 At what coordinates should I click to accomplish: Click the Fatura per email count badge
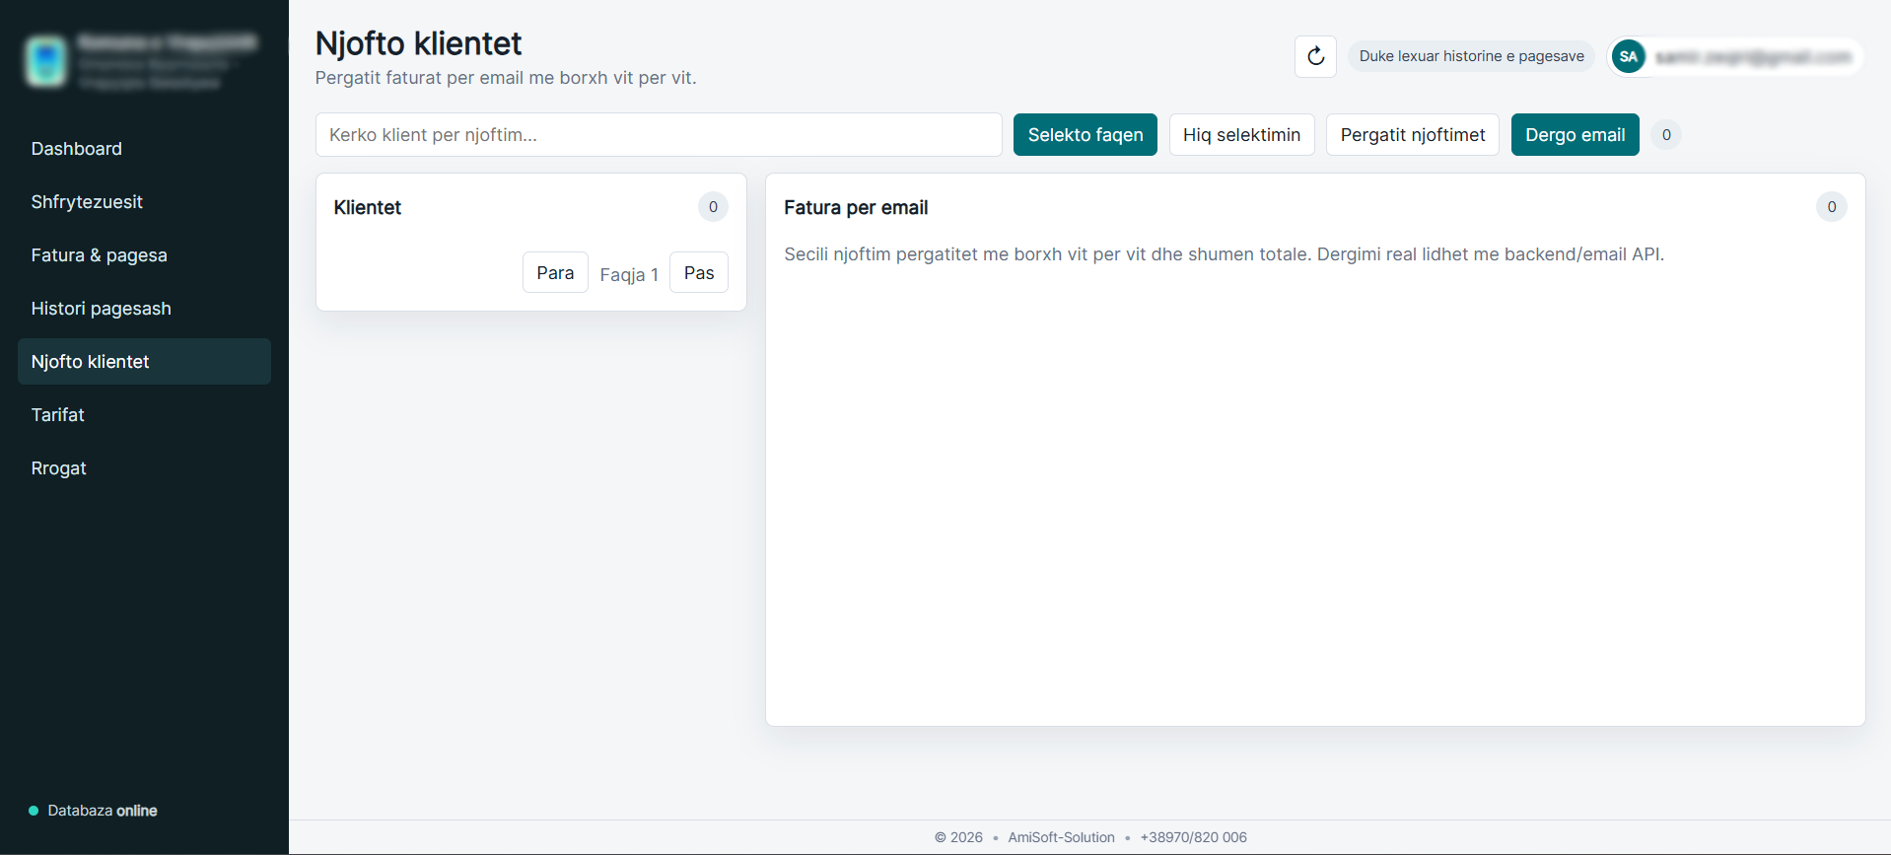point(1831,207)
